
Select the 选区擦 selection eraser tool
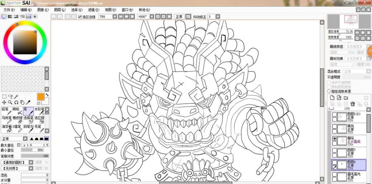(x=39, y=120)
